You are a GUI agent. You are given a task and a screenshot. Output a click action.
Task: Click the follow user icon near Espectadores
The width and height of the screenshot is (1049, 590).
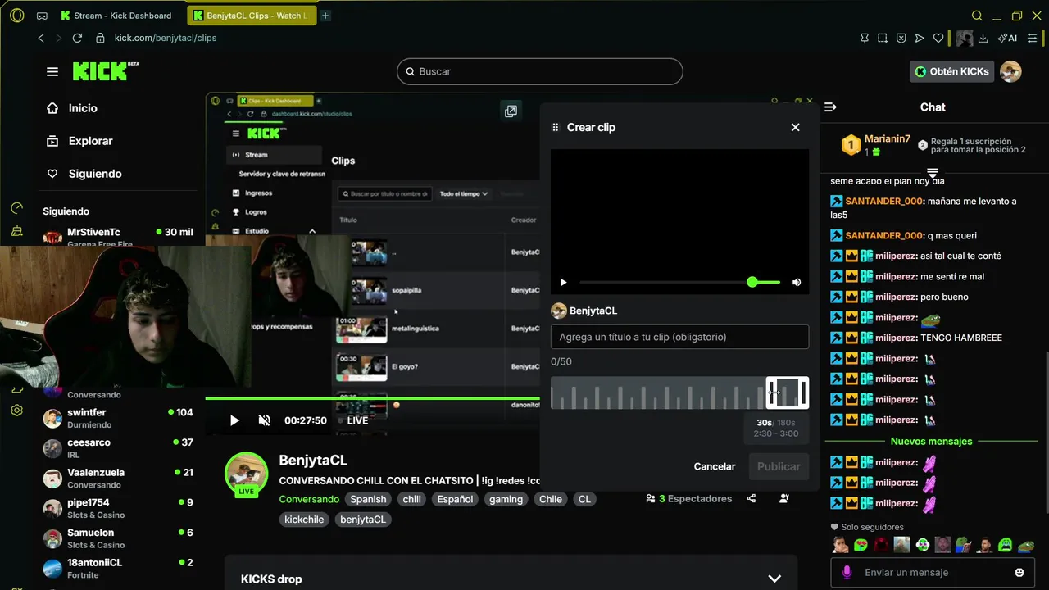pos(784,498)
